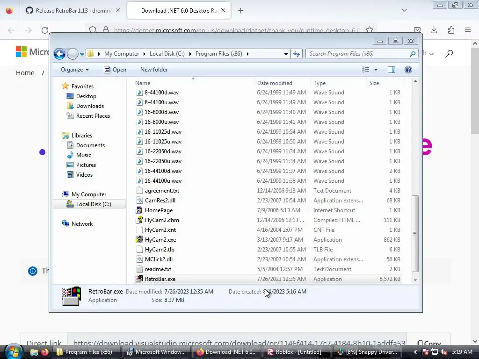This screenshot has width=479, height=359.
Task: Click the Open toolbar button
Action: [x=115, y=70]
